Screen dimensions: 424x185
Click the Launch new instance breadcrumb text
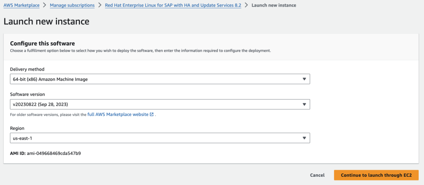(274, 5)
